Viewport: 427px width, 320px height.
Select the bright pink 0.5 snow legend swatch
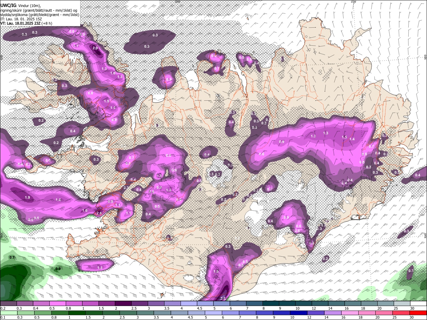tap(58, 304)
